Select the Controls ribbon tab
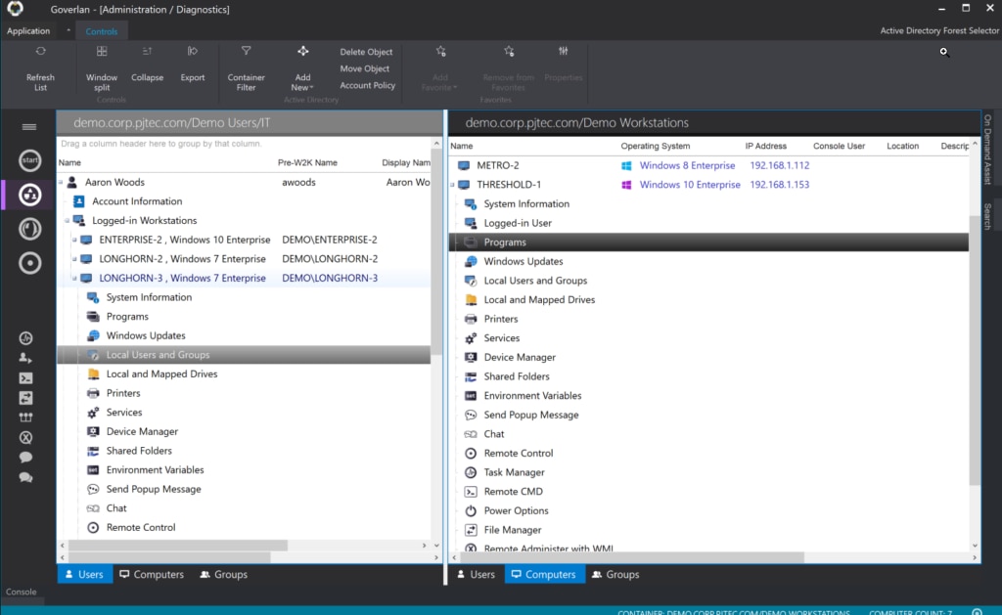This screenshot has height=615, width=1002. click(102, 30)
